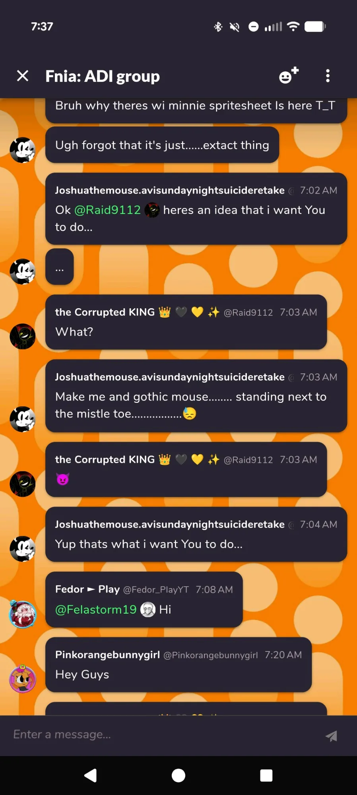
Task: Tap the Fnia: ADI group title
Action: [x=103, y=76]
